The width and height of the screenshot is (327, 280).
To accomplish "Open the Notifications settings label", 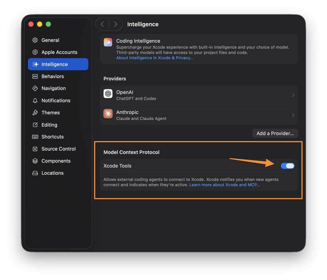I will coord(56,101).
